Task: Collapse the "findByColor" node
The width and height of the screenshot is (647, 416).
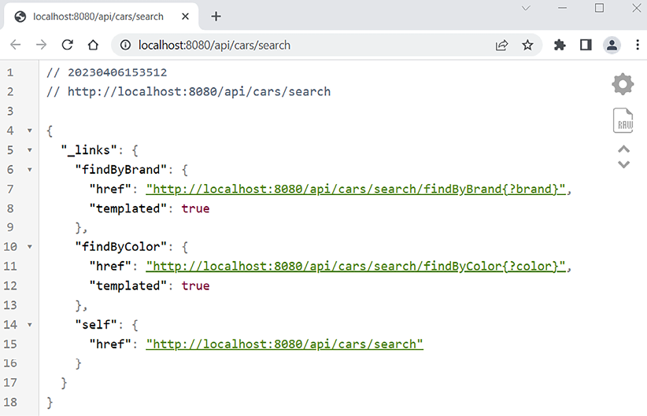Action: 30,247
